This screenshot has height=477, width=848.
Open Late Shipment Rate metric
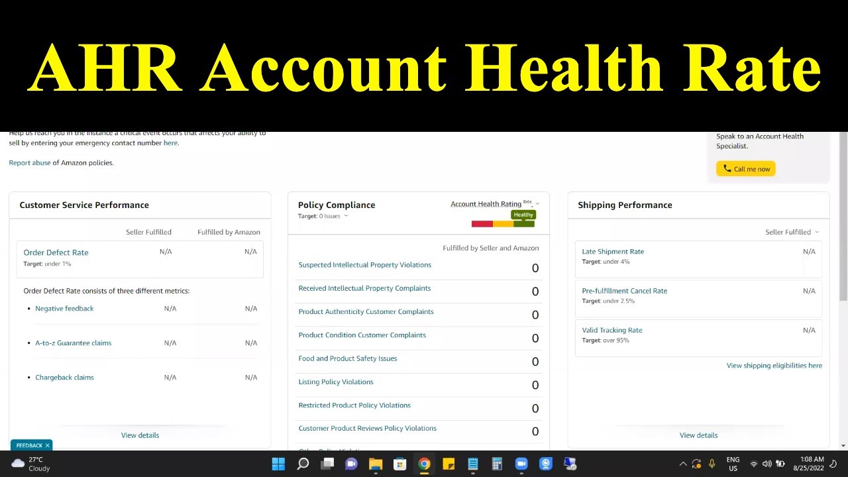tap(613, 252)
